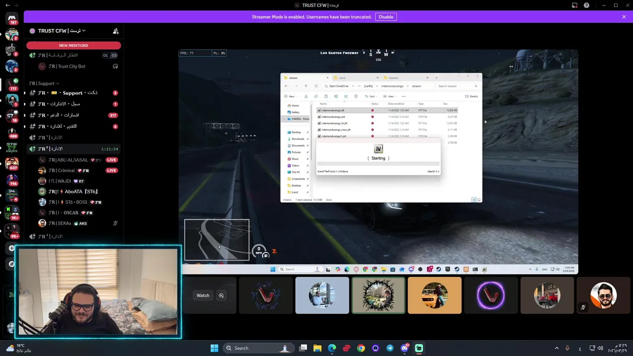Go back using Discord back arrow
This screenshot has height=356, width=633.
tap(7, 5)
